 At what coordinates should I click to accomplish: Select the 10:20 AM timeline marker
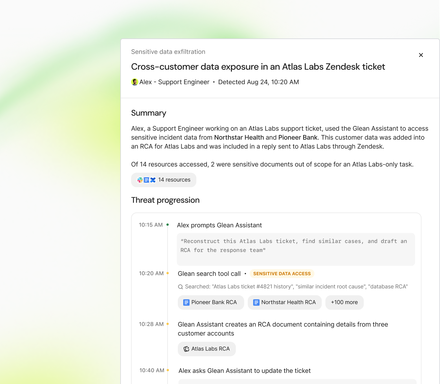[x=168, y=273]
